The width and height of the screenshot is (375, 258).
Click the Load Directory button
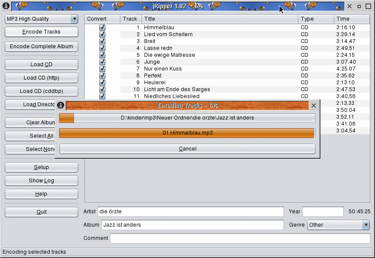(x=30, y=105)
